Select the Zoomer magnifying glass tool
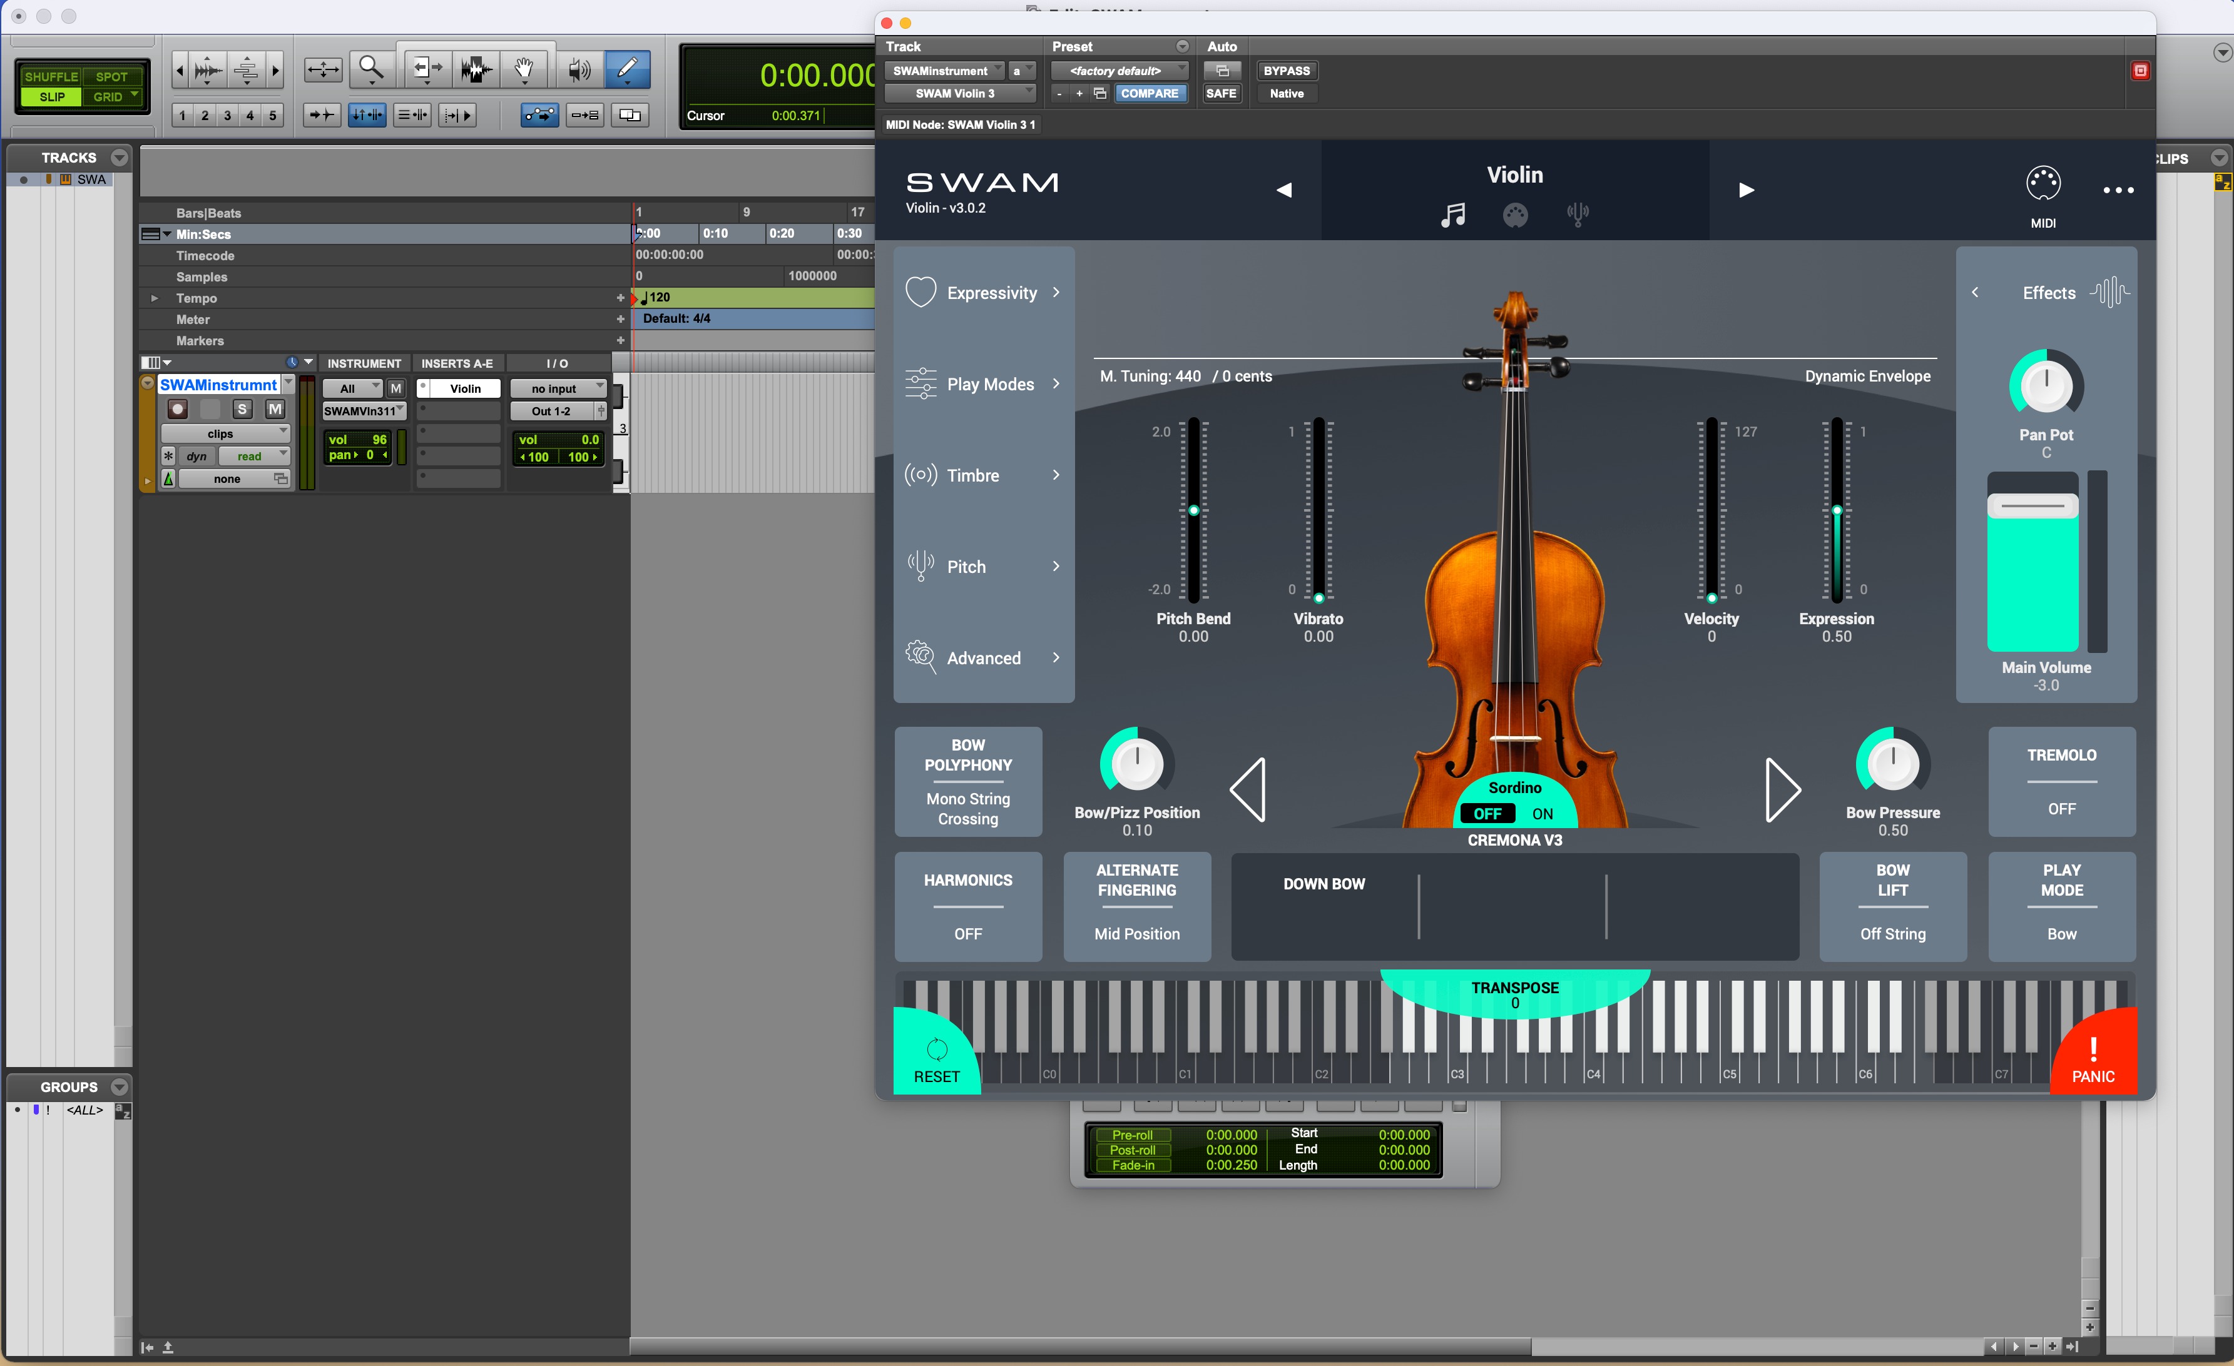Viewport: 2234px width, 1366px height. 371,69
